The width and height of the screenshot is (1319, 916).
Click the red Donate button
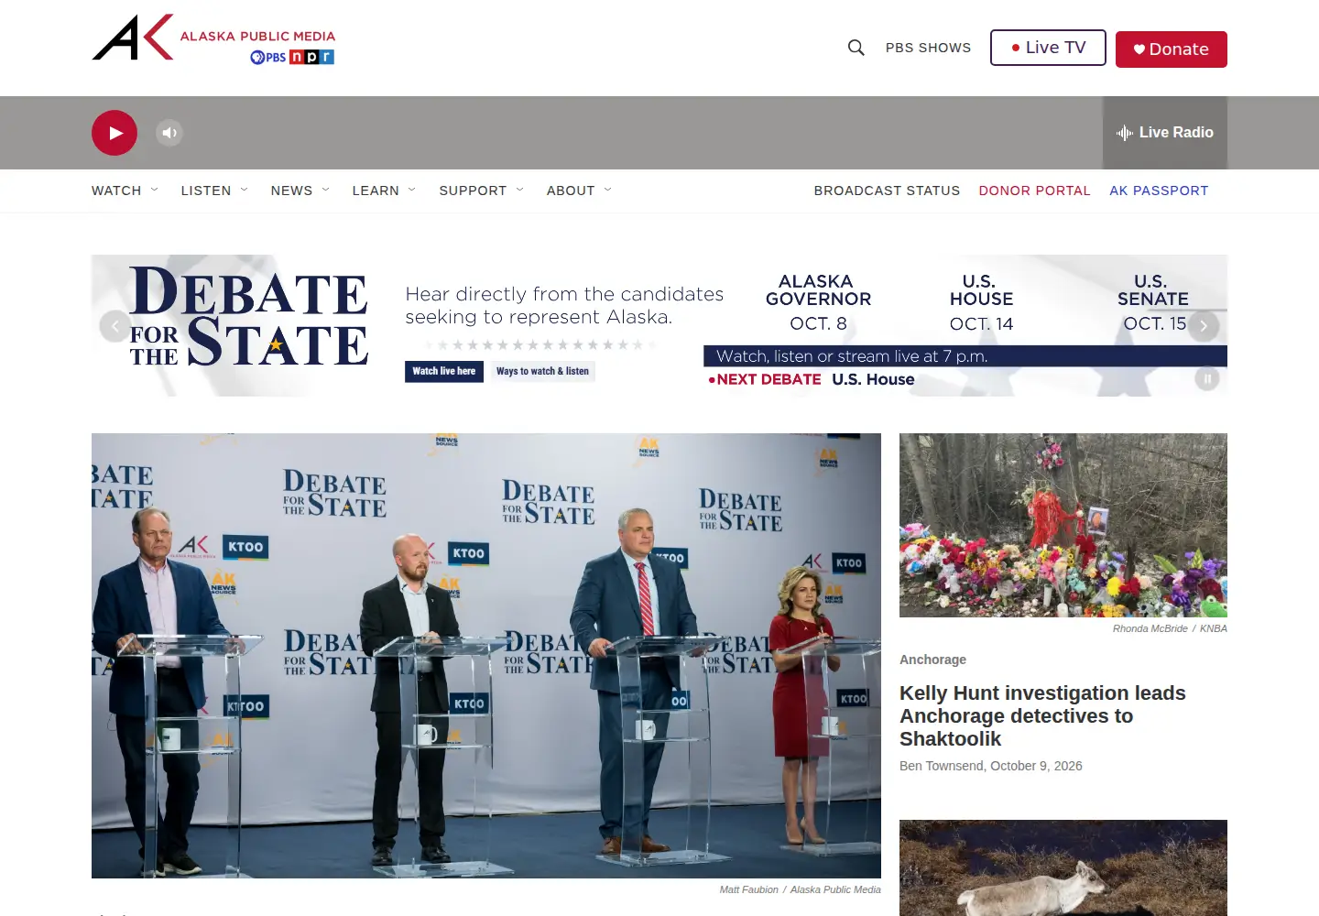coord(1172,49)
